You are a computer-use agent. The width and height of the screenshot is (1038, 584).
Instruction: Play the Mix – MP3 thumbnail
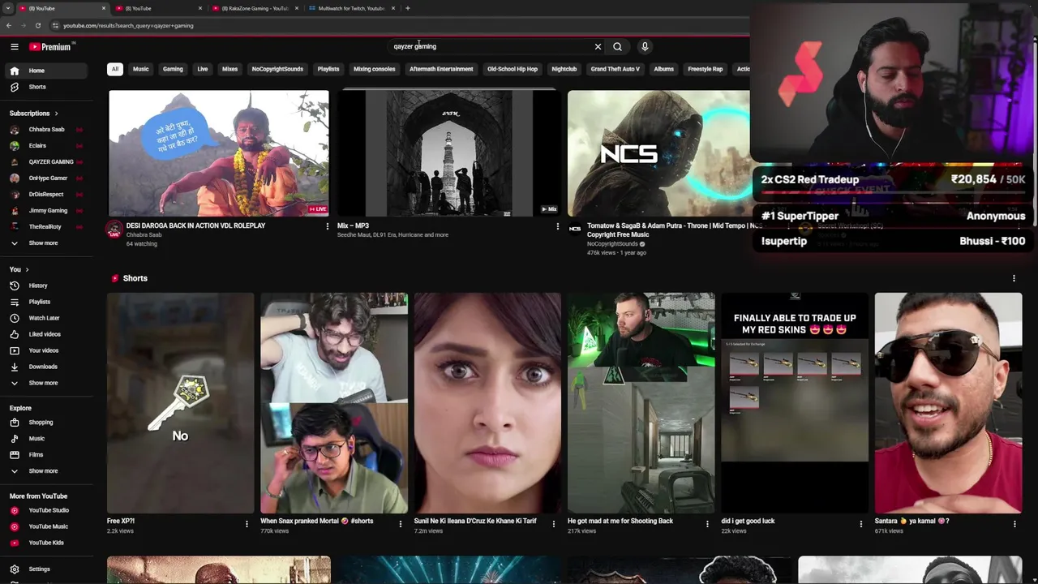click(x=449, y=153)
